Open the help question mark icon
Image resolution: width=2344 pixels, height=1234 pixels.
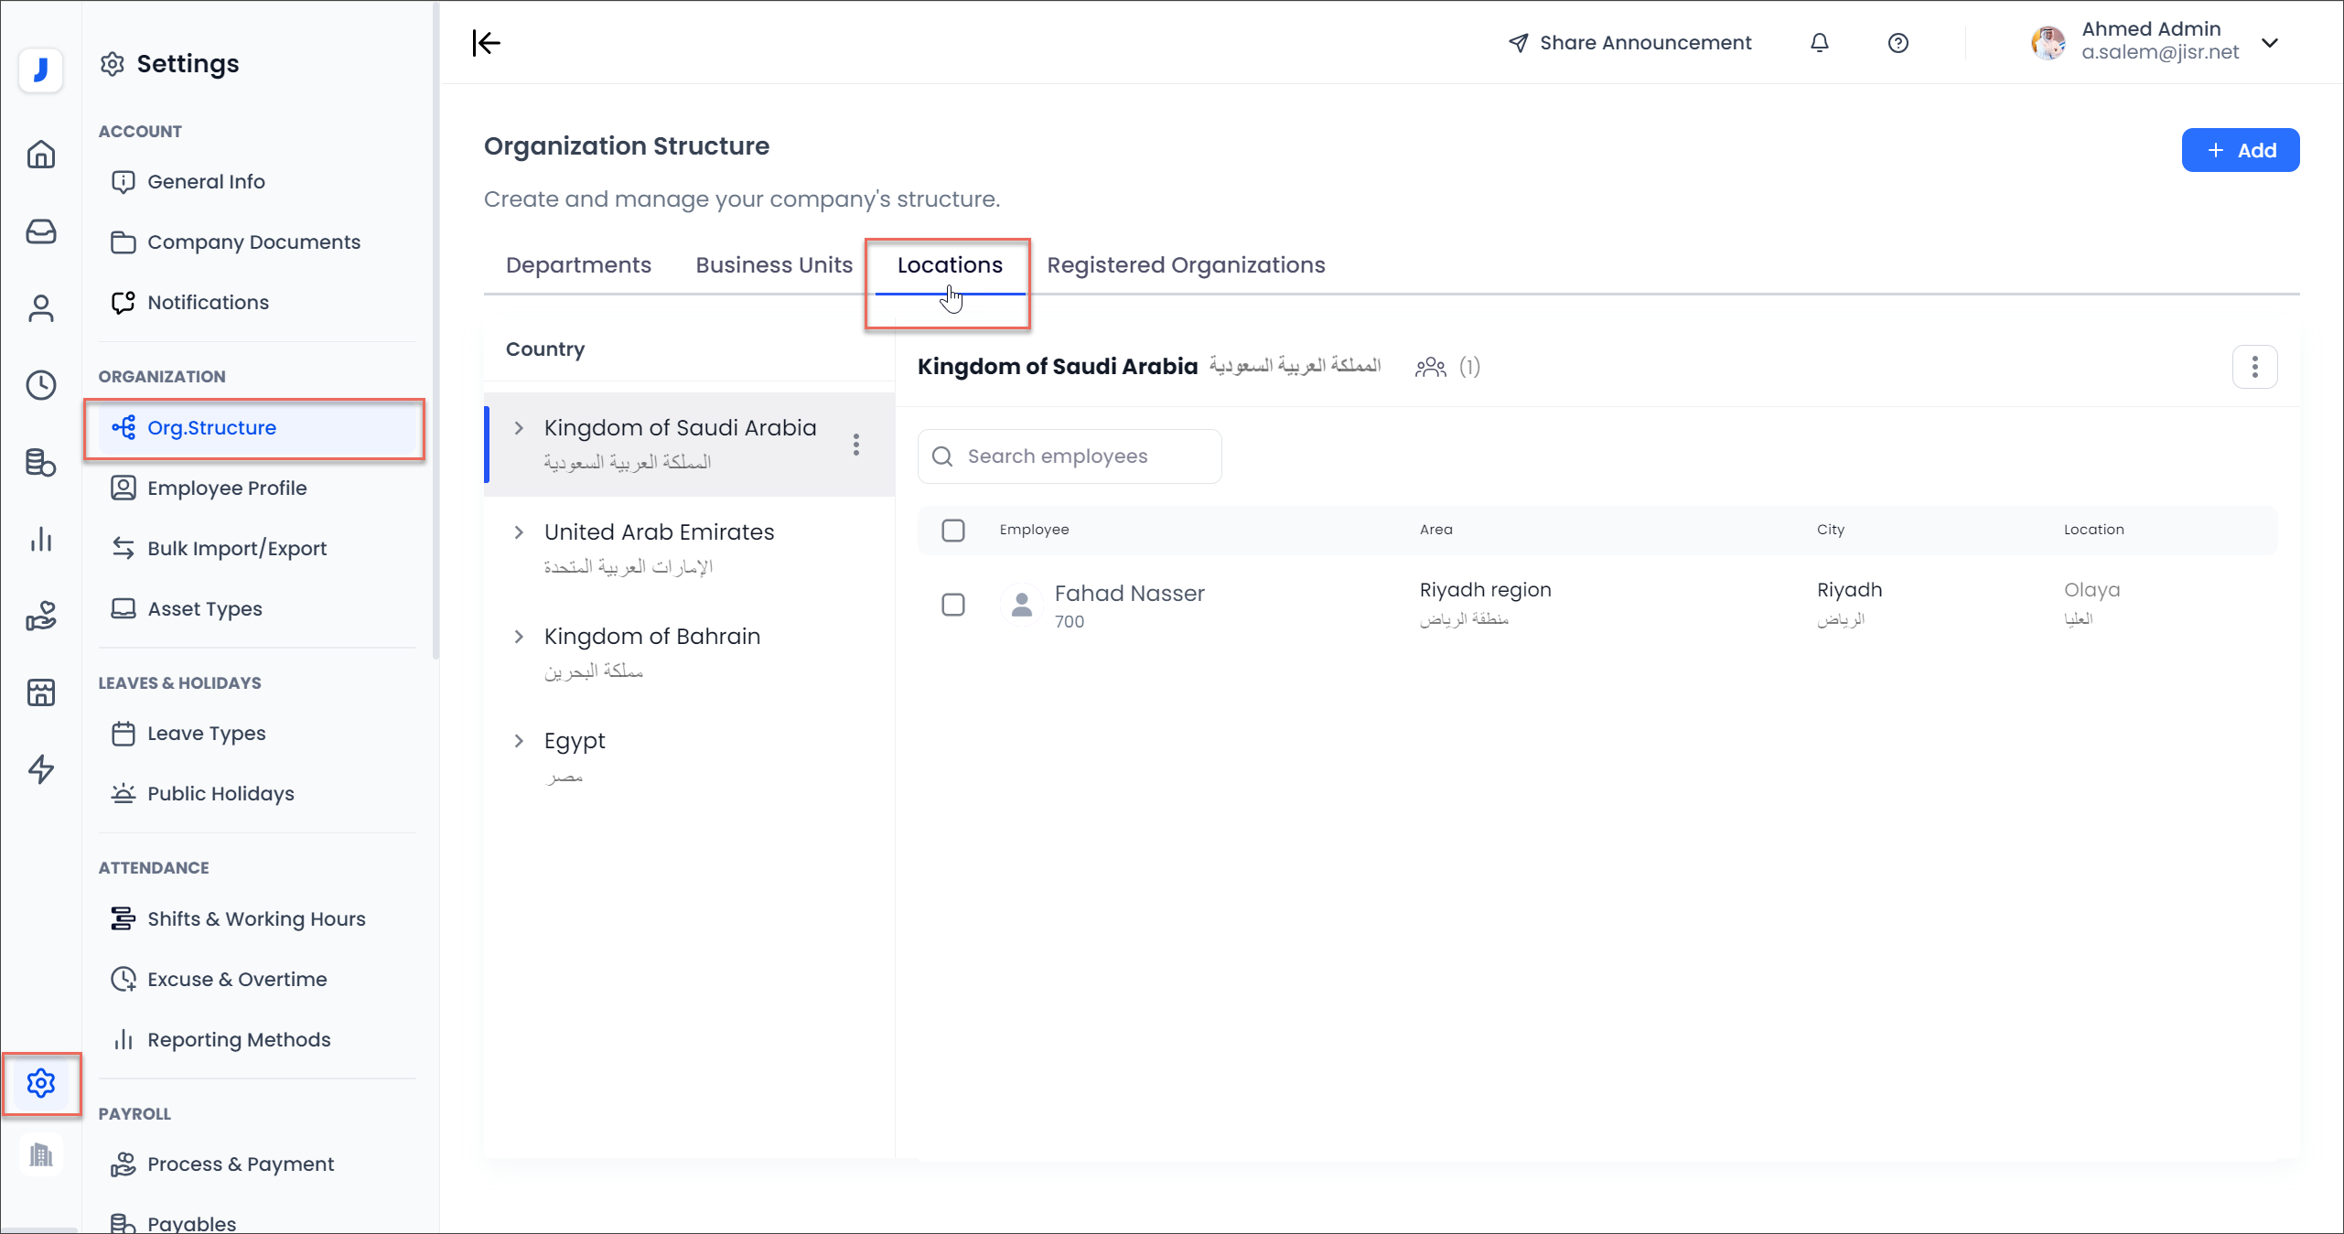click(1898, 43)
